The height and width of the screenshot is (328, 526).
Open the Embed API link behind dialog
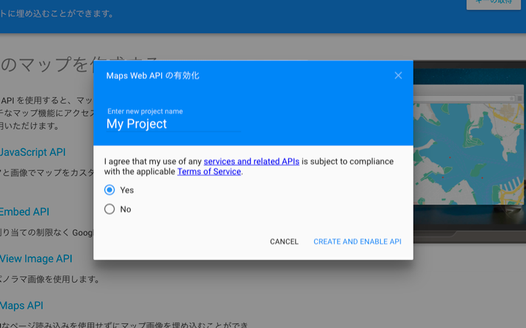24,212
